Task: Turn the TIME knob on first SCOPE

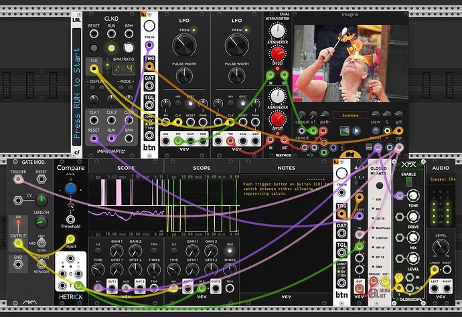Action: tap(98, 270)
